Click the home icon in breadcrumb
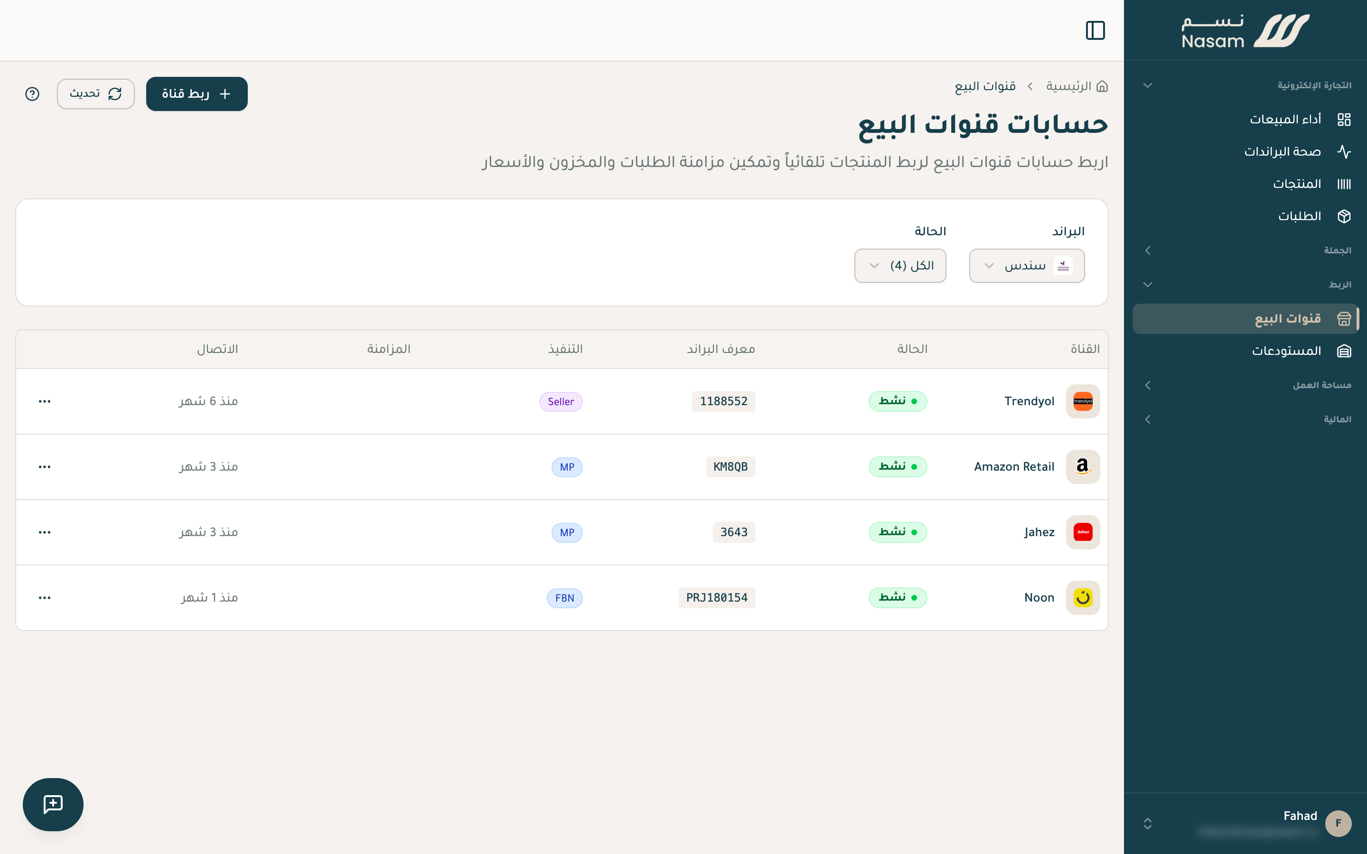 [1102, 86]
